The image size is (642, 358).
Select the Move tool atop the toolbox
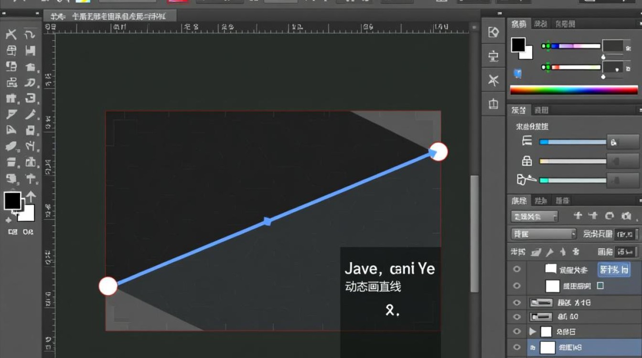point(11,34)
